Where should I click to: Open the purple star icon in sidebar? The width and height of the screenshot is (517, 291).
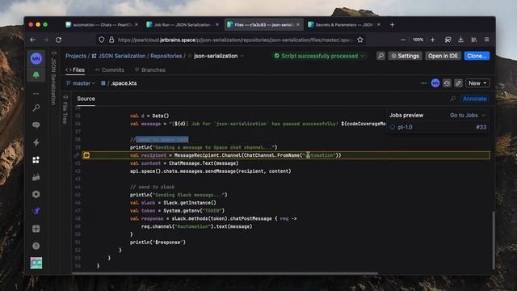pos(36,211)
